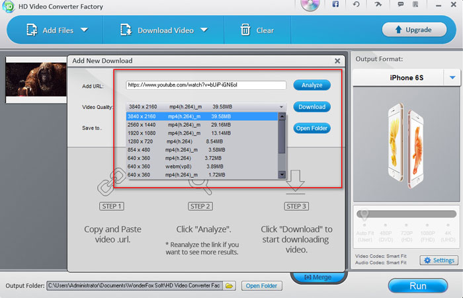Click the STEP 1 chain link icon
Screen dimensions: 463x298
pyautogui.click(x=112, y=182)
